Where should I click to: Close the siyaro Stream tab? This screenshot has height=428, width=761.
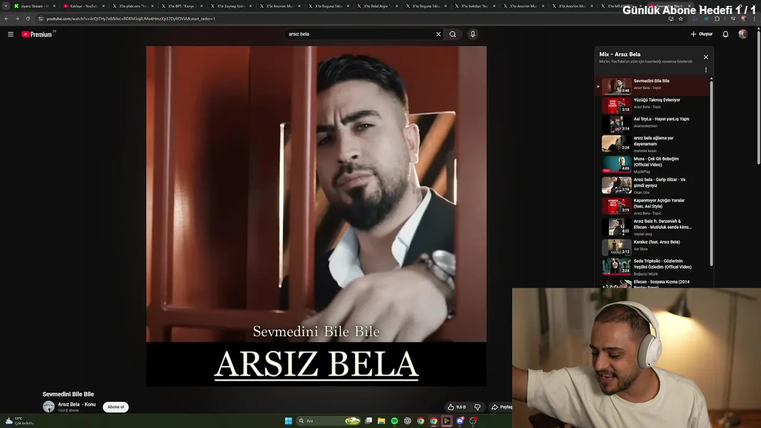click(x=54, y=6)
